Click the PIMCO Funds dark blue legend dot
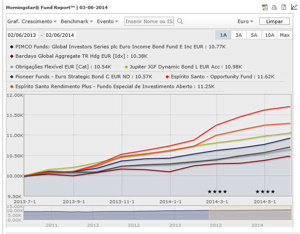Image resolution: width=300 pixels, height=234 pixels. [12, 47]
